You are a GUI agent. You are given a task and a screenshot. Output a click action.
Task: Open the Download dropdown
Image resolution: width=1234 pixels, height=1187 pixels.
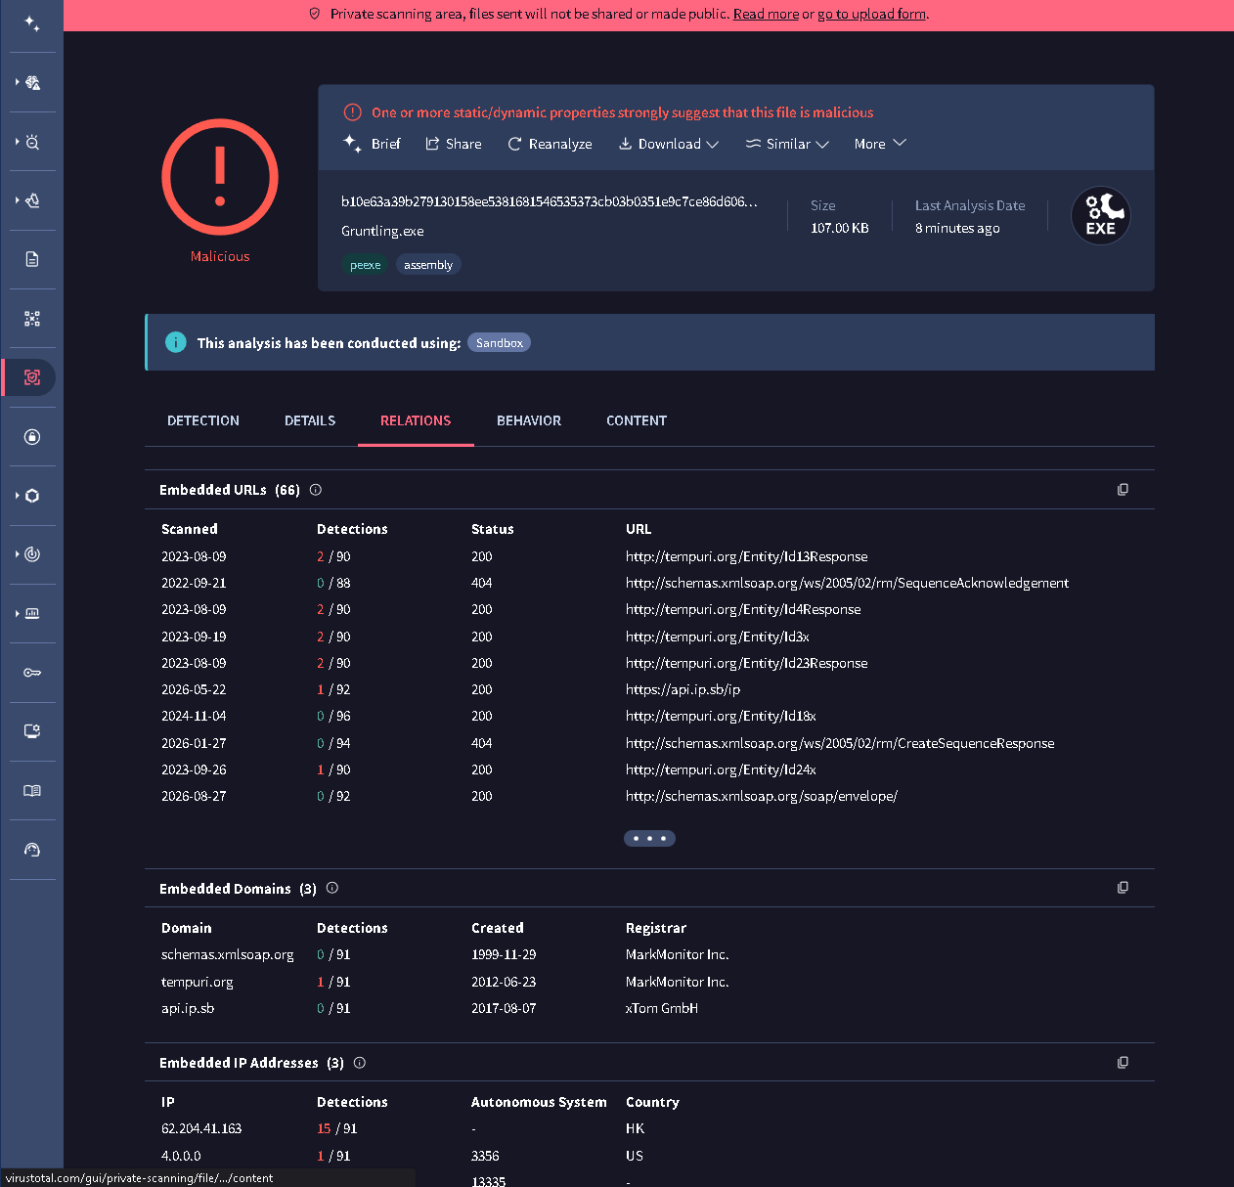pos(669,144)
